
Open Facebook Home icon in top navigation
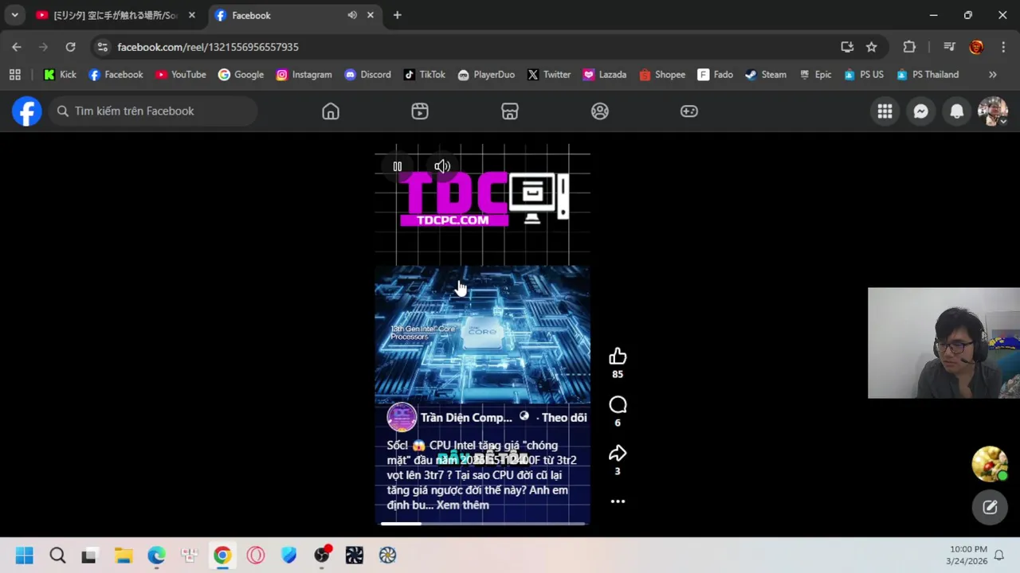(331, 111)
